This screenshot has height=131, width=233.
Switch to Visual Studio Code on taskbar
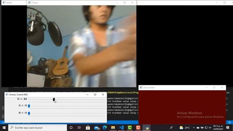click(121, 128)
